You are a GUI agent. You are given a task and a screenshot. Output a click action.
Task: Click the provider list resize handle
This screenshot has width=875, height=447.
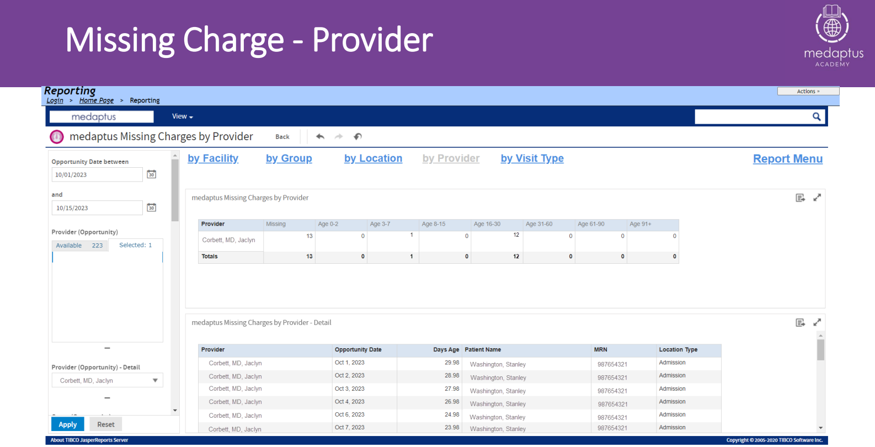pos(107,348)
